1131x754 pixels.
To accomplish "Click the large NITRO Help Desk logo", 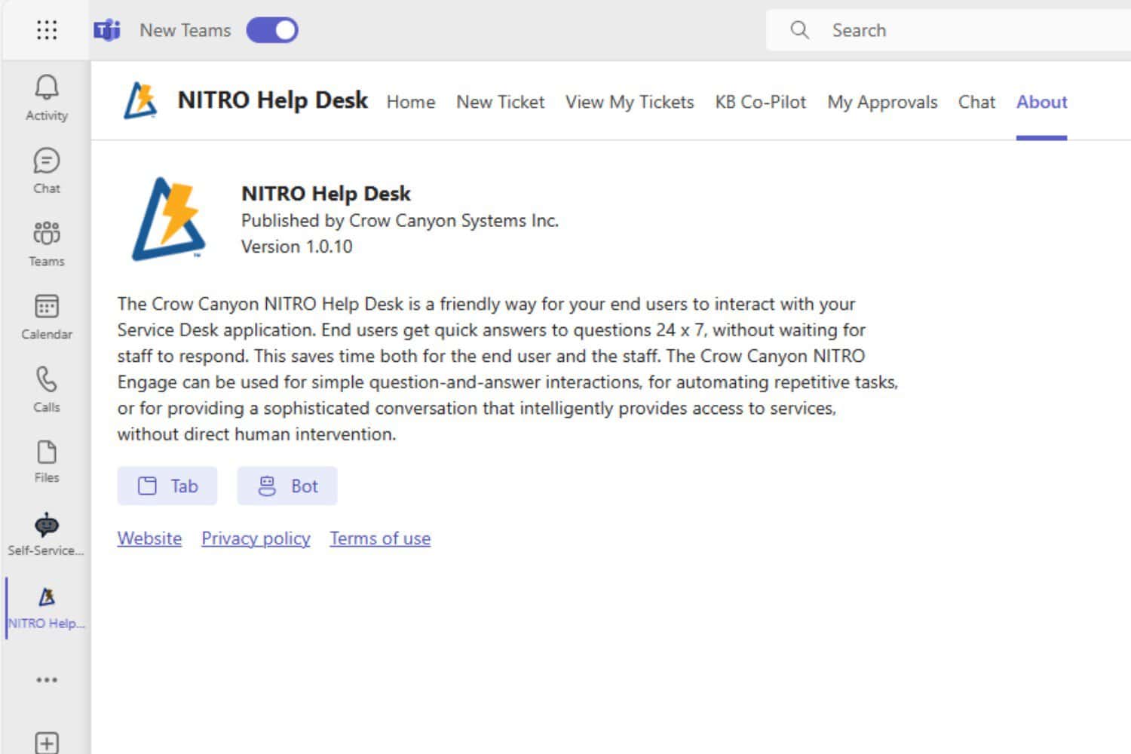I will coord(169,219).
